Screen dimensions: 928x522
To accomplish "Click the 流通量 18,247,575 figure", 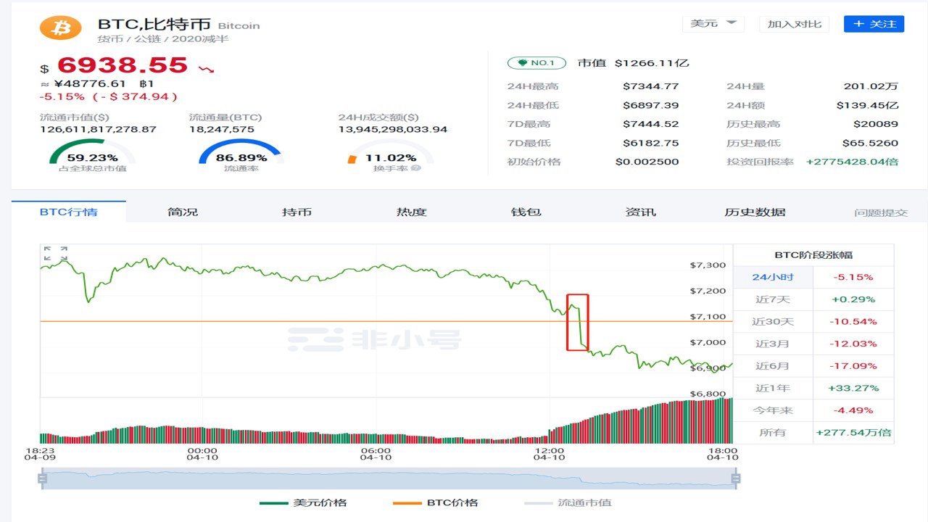I will coord(222,130).
